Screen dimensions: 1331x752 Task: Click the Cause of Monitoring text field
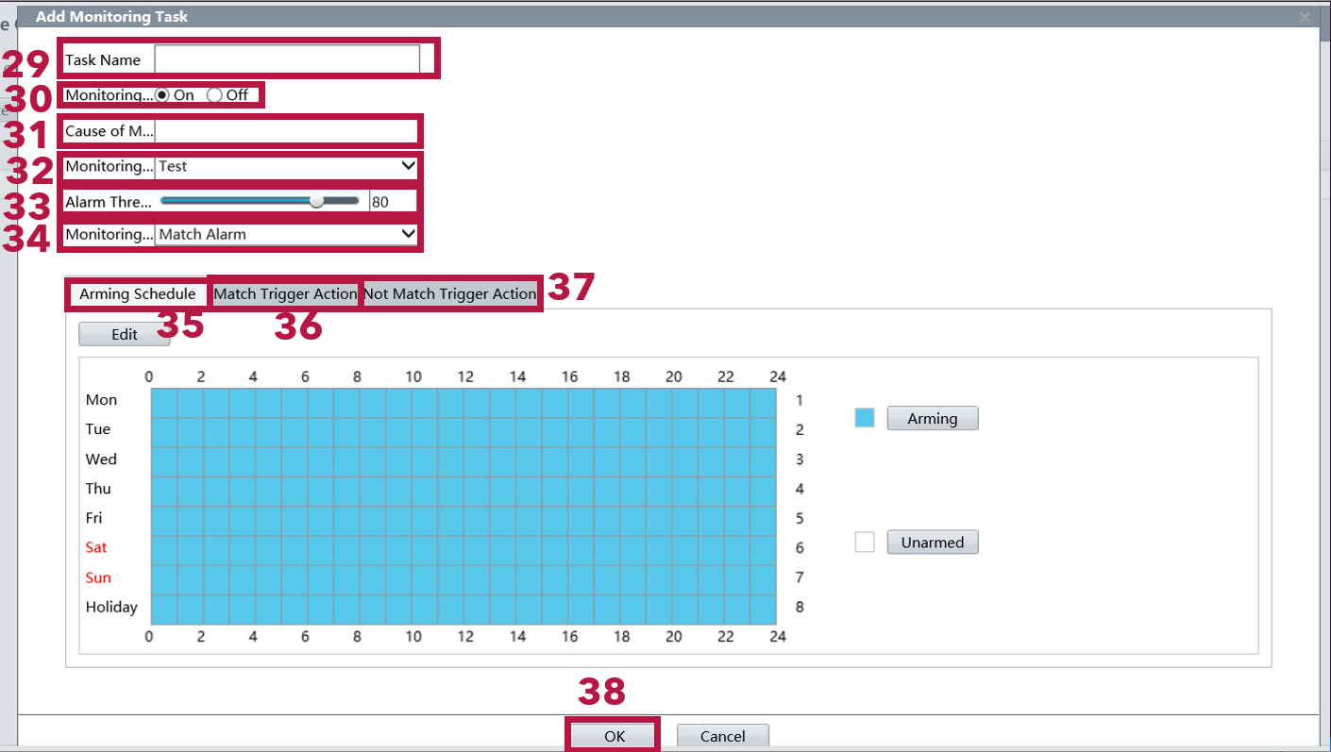(x=287, y=131)
